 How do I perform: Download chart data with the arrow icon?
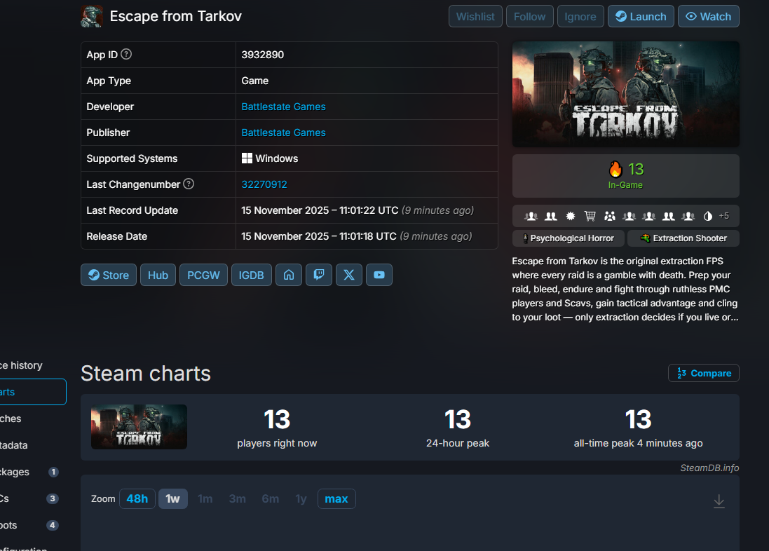pyautogui.click(x=719, y=501)
